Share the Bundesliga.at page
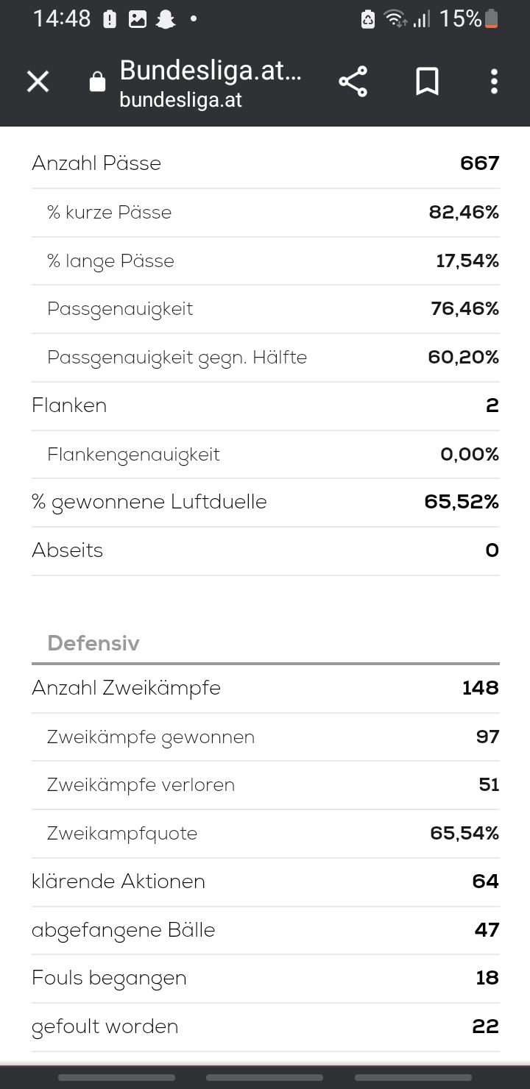530x1089 pixels. (353, 82)
